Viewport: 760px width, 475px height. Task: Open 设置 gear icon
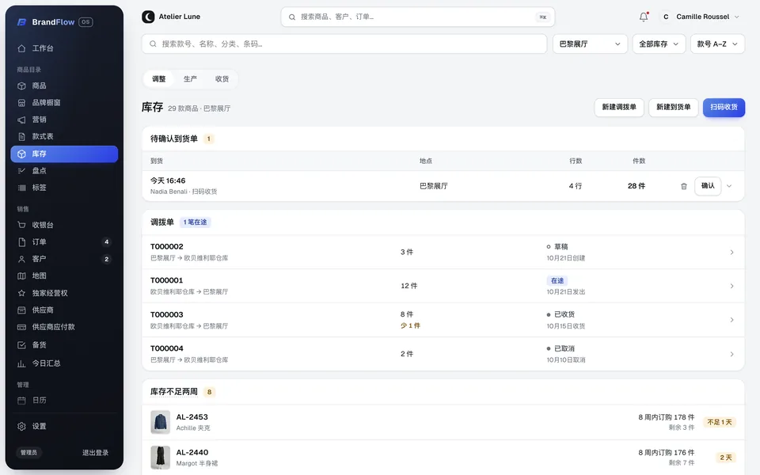[21, 427]
